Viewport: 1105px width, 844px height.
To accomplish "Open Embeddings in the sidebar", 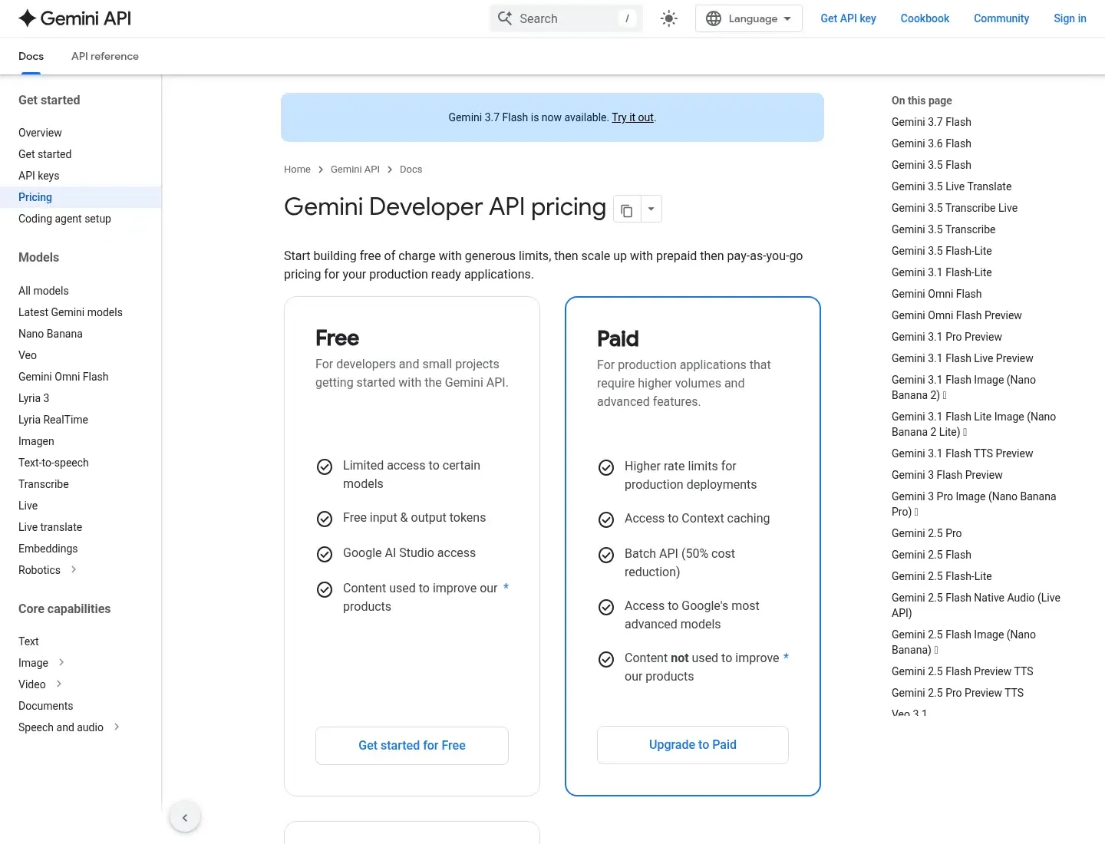I will point(48,549).
